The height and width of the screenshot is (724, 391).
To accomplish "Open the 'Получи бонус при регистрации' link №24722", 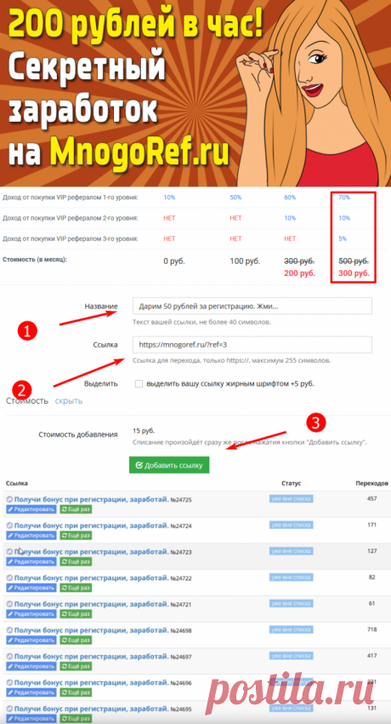I will coord(91,577).
